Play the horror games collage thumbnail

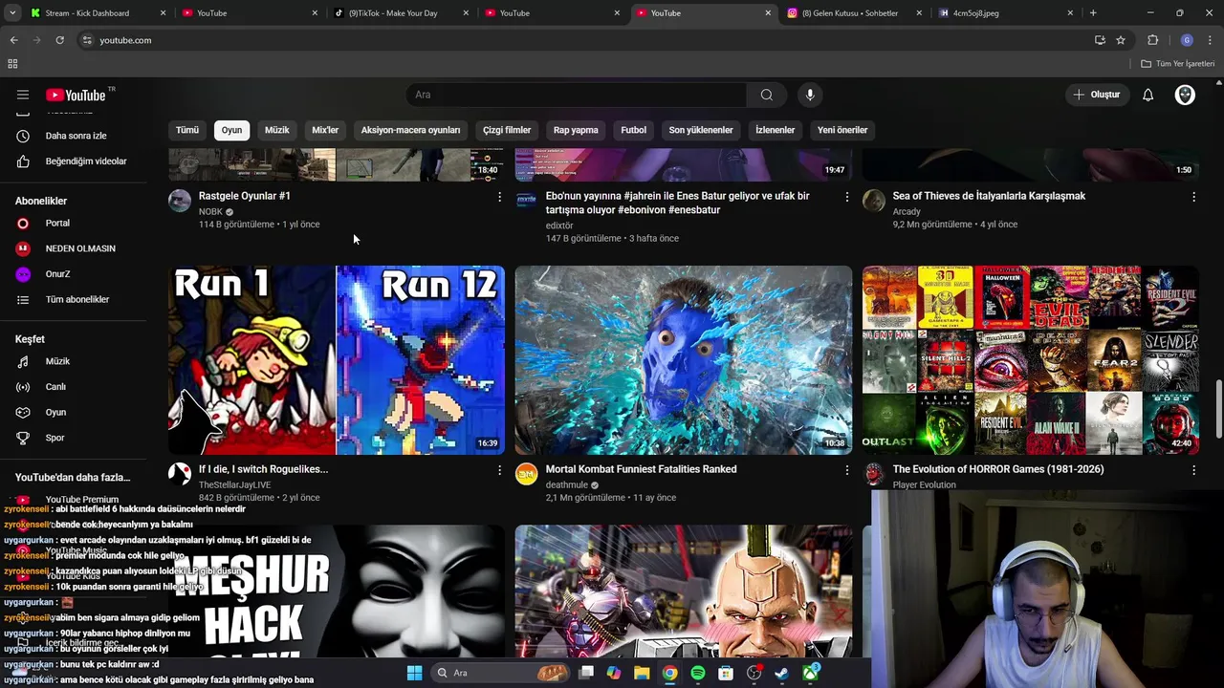click(1031, 360)
